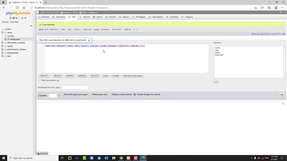Open the Import tab

click(x=124, y=17)
